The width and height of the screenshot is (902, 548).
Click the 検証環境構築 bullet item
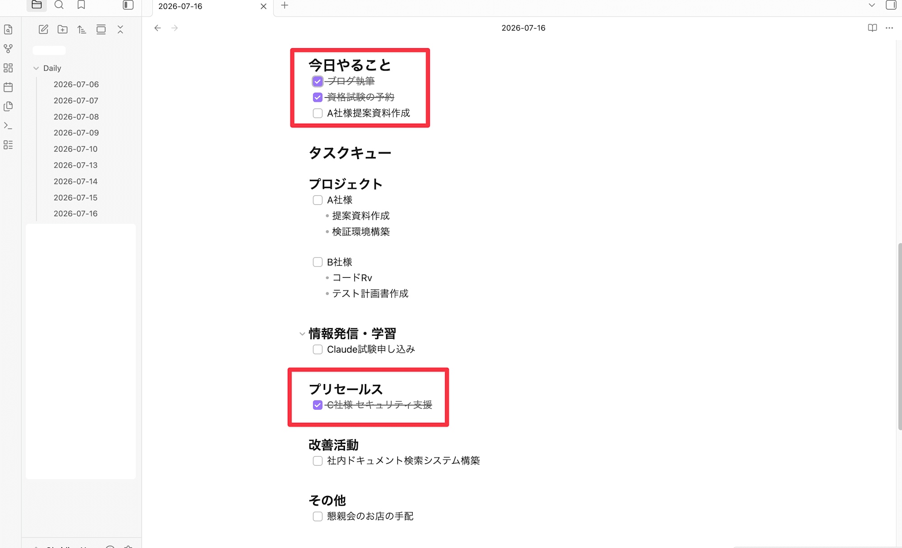[361, 232]
